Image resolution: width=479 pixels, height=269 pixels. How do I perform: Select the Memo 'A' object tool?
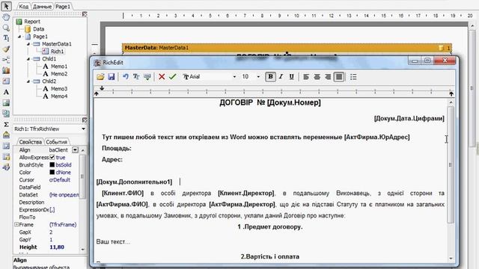(x=6, y=92)
